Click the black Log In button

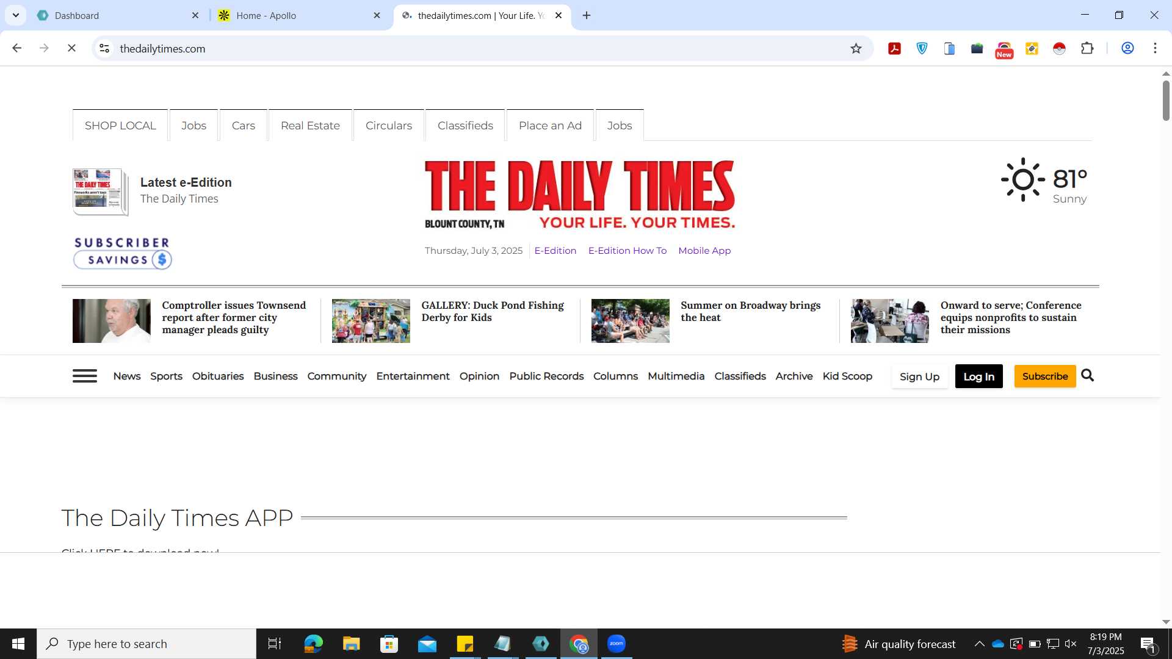point(978,376)
